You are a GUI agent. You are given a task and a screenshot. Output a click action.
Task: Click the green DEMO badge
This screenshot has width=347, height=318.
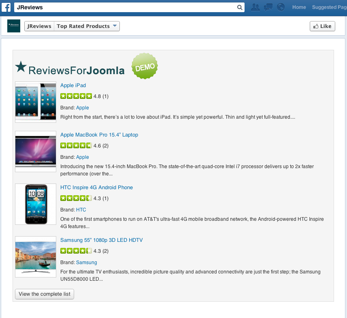(x=145, y=66)
